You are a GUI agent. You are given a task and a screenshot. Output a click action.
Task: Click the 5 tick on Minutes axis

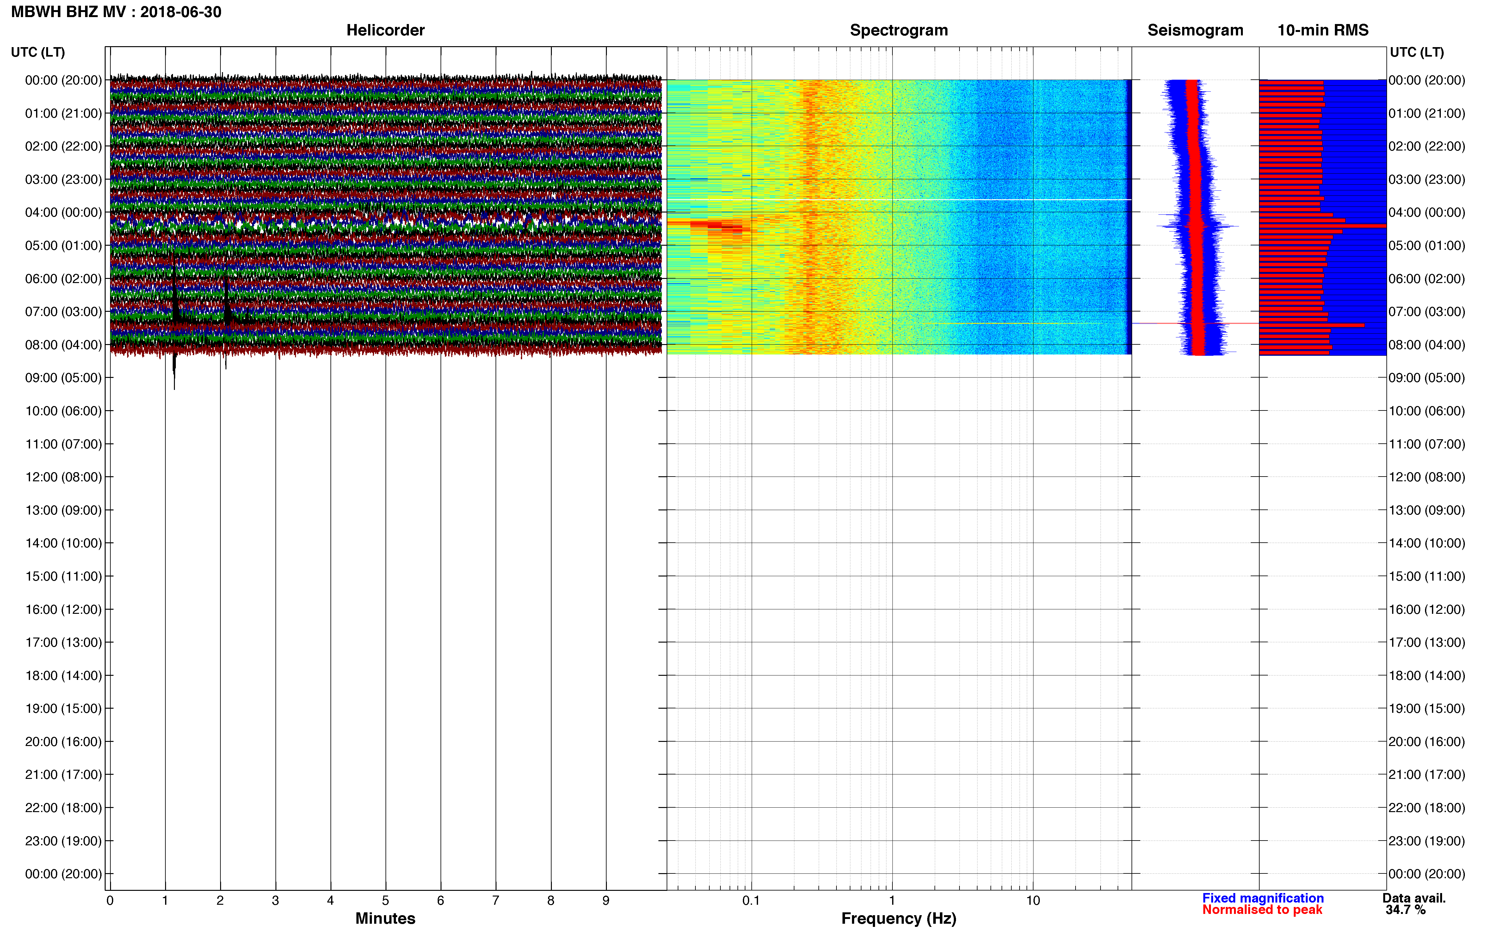[386, 900]
